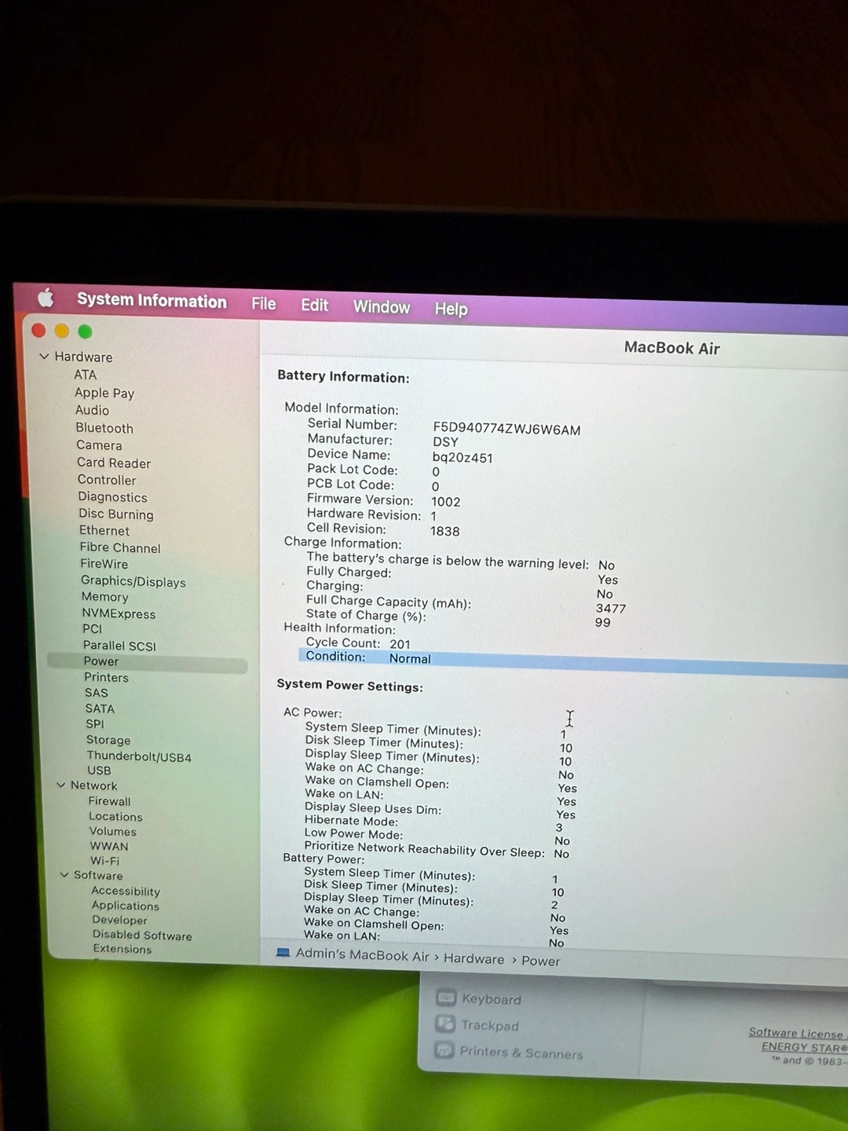Select Ethernet in the sidebar
The width and height of the screenshot is (848, 1131).
tap(104, 531)
